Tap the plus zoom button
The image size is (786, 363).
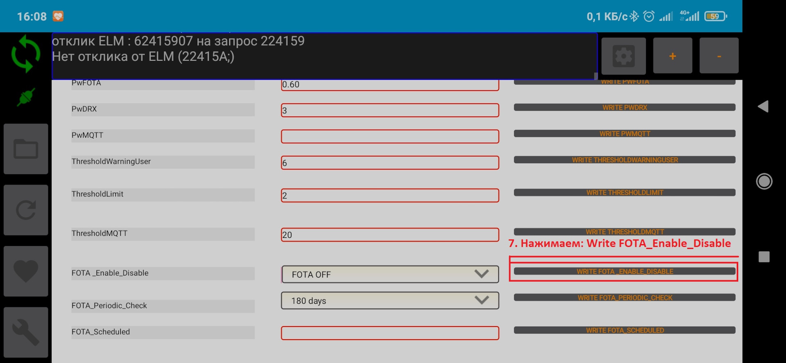tap(673, 56)
